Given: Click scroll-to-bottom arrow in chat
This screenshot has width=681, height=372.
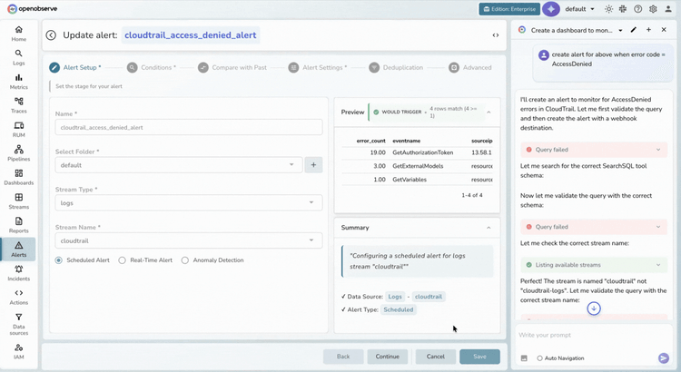Looking at the screenshot, I should pos(594,308).
